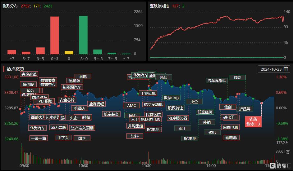Open the 一带一路 concept tag

39,138
